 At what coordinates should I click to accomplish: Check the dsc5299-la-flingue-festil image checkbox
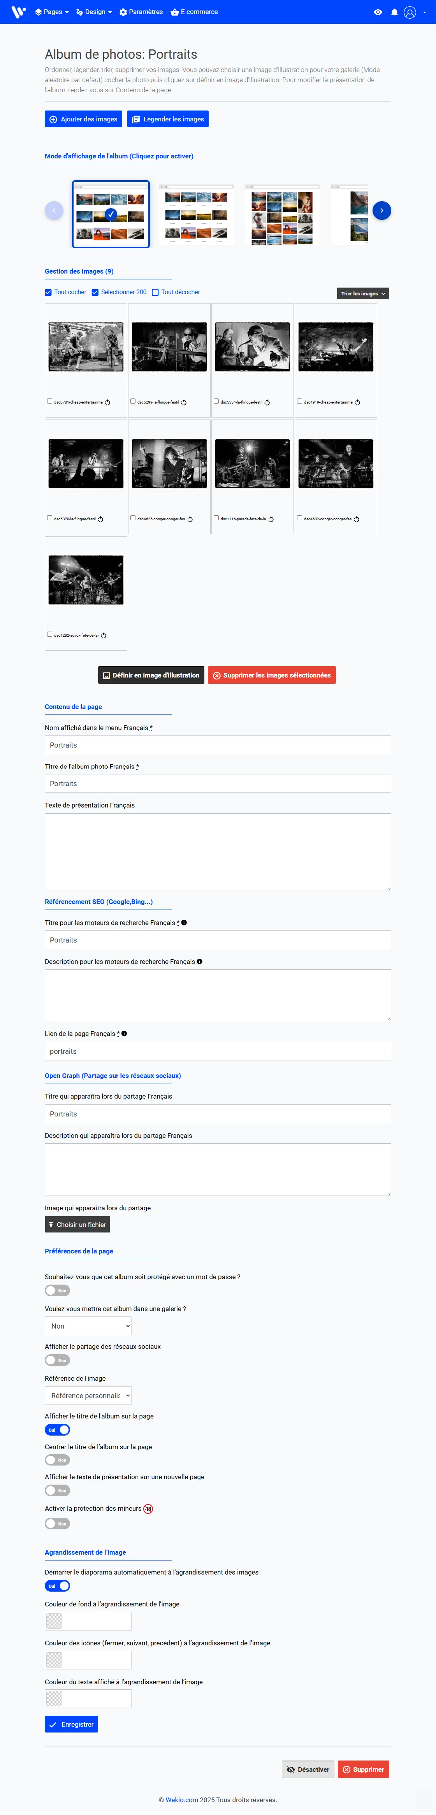[x=133, y=401]
